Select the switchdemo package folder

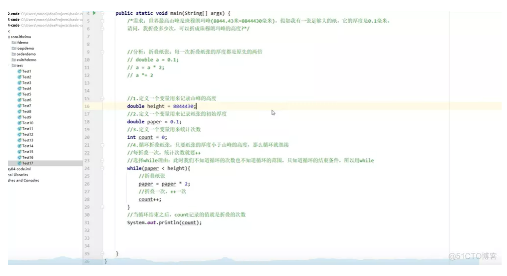click(26, 60)
